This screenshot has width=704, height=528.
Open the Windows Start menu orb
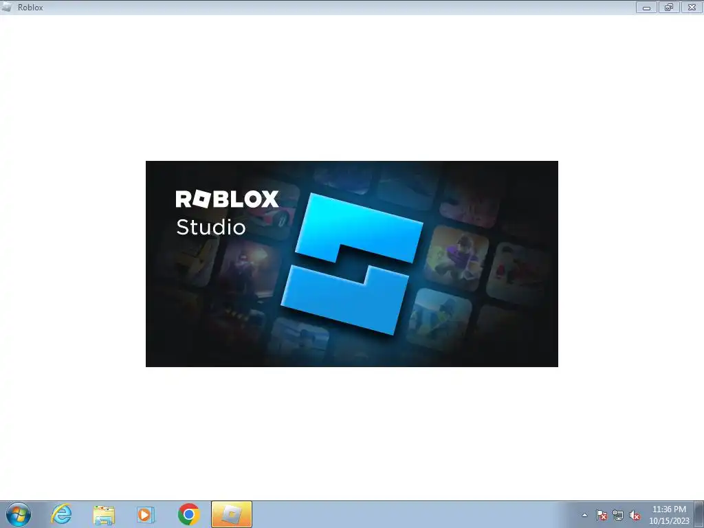[x=19, y=514]
